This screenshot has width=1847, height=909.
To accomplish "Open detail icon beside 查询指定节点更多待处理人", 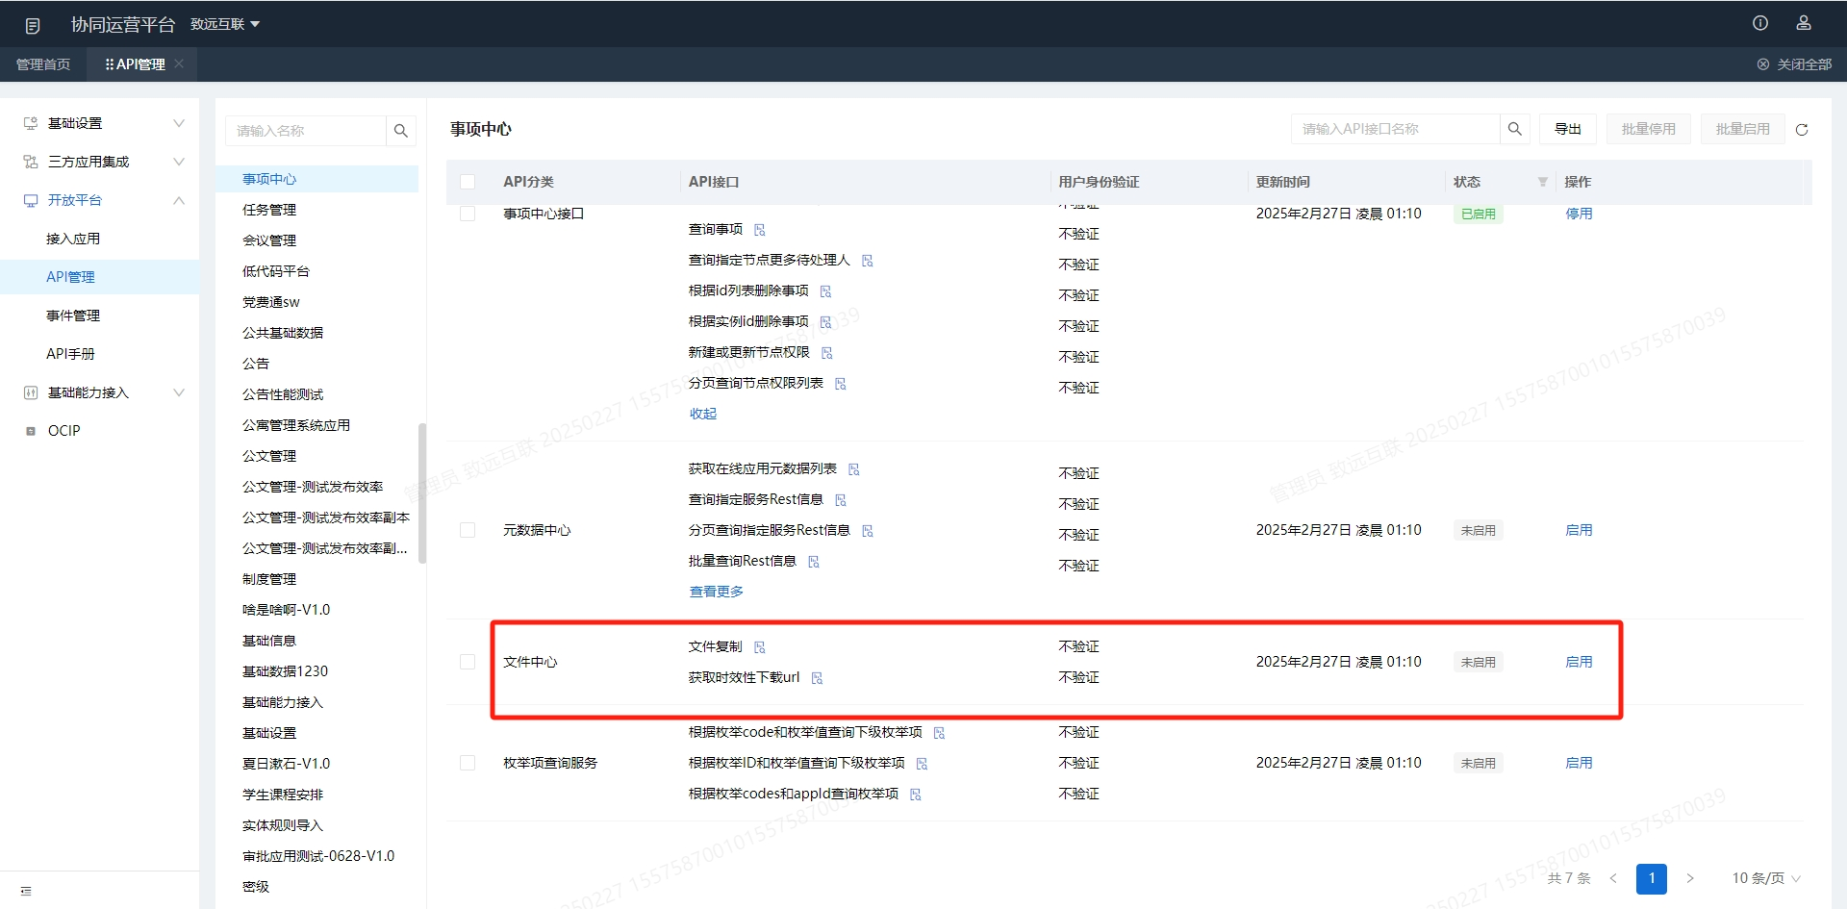I will 868,261.
